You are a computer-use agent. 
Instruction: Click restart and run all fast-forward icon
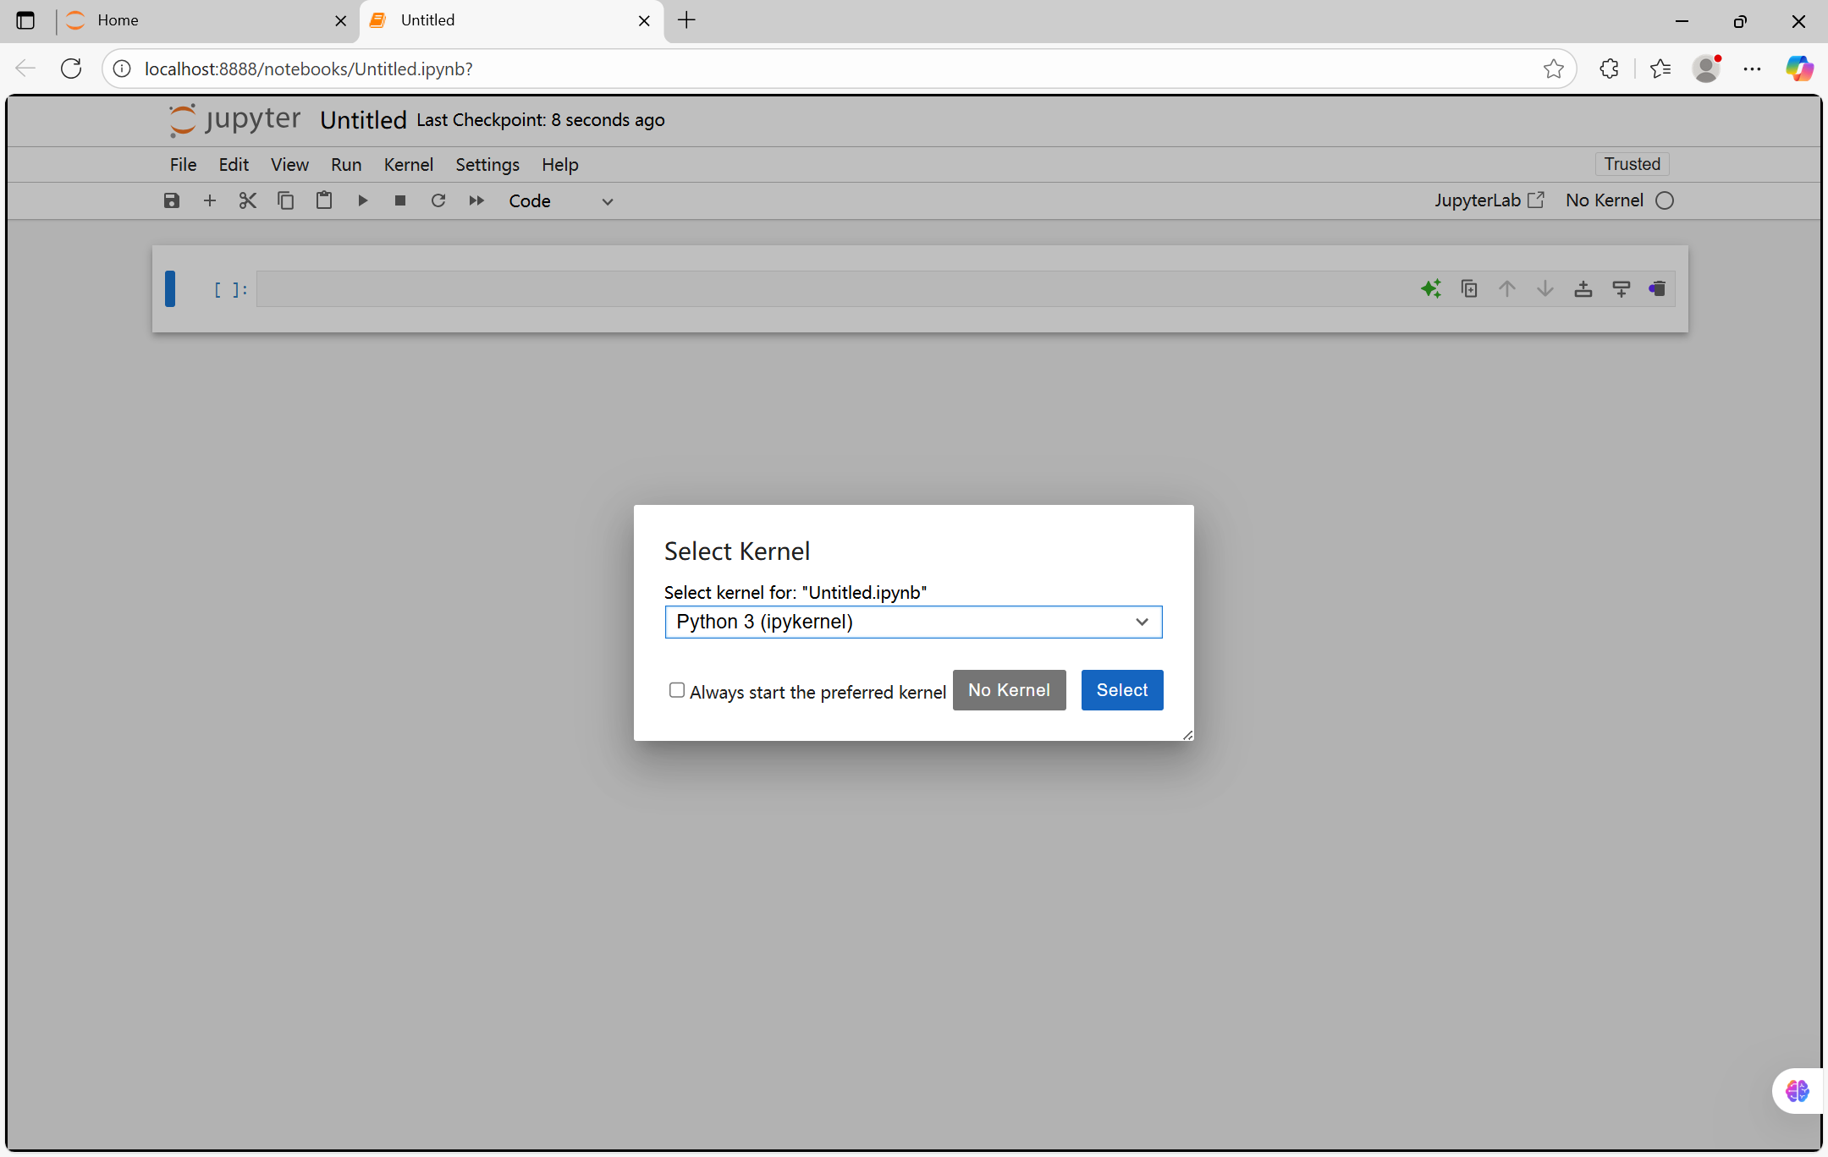[476, 200]
